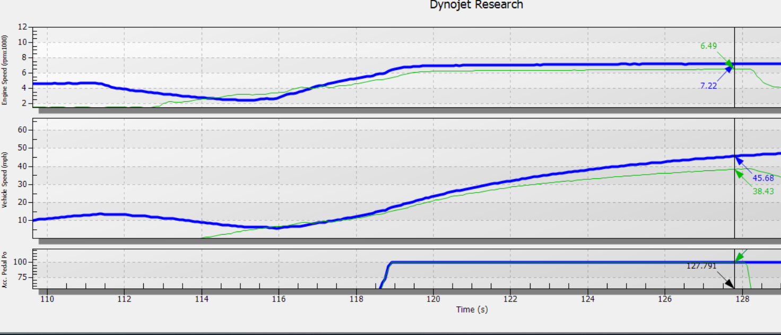The width and height of the screenshot is (781, 335).
Task: Click green arrow on accelerator pedal graph
Action: 739,257
